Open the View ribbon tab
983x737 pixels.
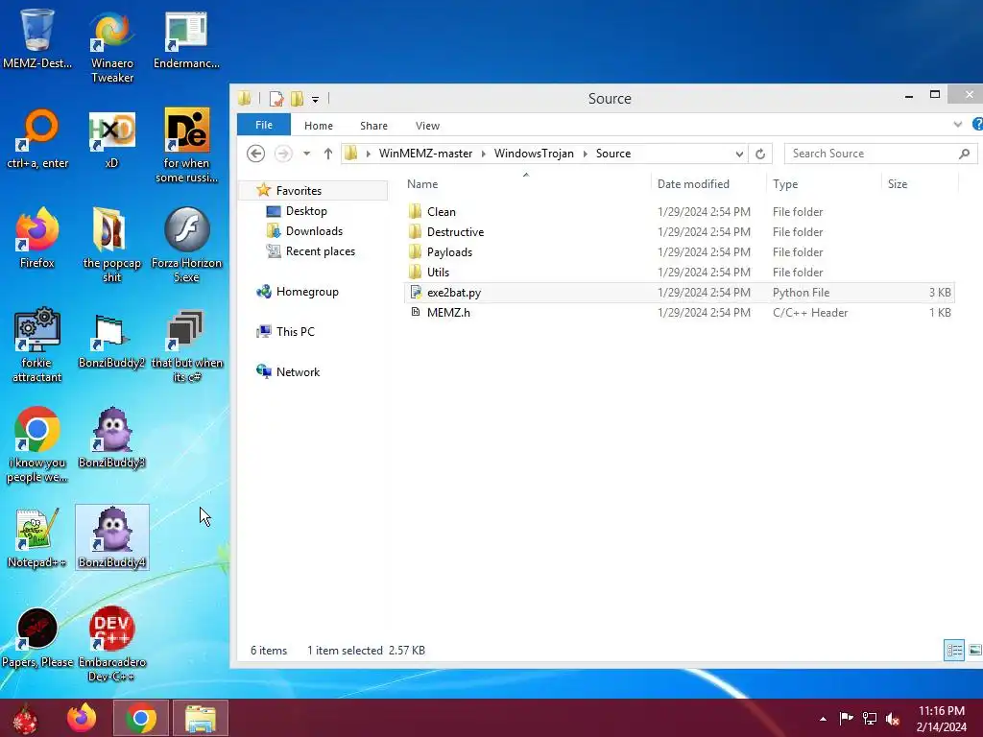(427, 126)
